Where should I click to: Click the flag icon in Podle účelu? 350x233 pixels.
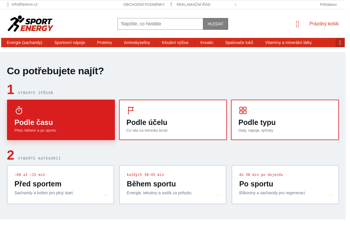click(x=131, y=110)
